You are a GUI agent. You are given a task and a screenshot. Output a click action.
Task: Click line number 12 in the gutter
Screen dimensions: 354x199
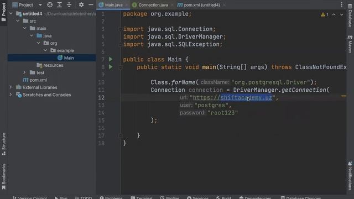click(x=101, y=97)
